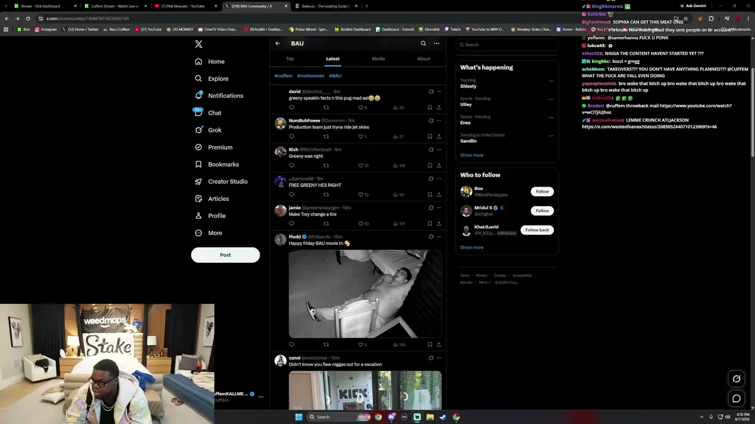Click the search icon in BAU header
The height and width of the screenshot is (424, 755).
point(423,44)
